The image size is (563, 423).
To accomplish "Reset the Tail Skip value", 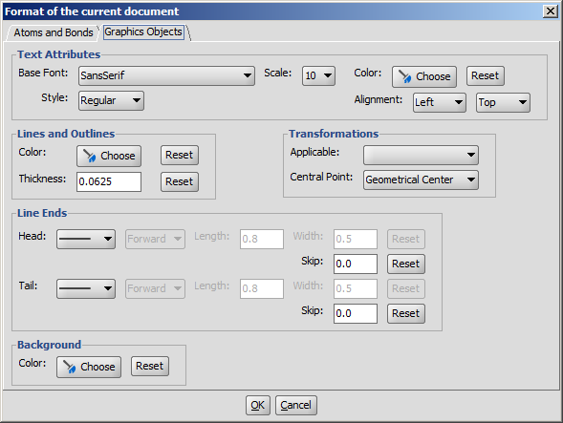I will click(x=406, y=313).
